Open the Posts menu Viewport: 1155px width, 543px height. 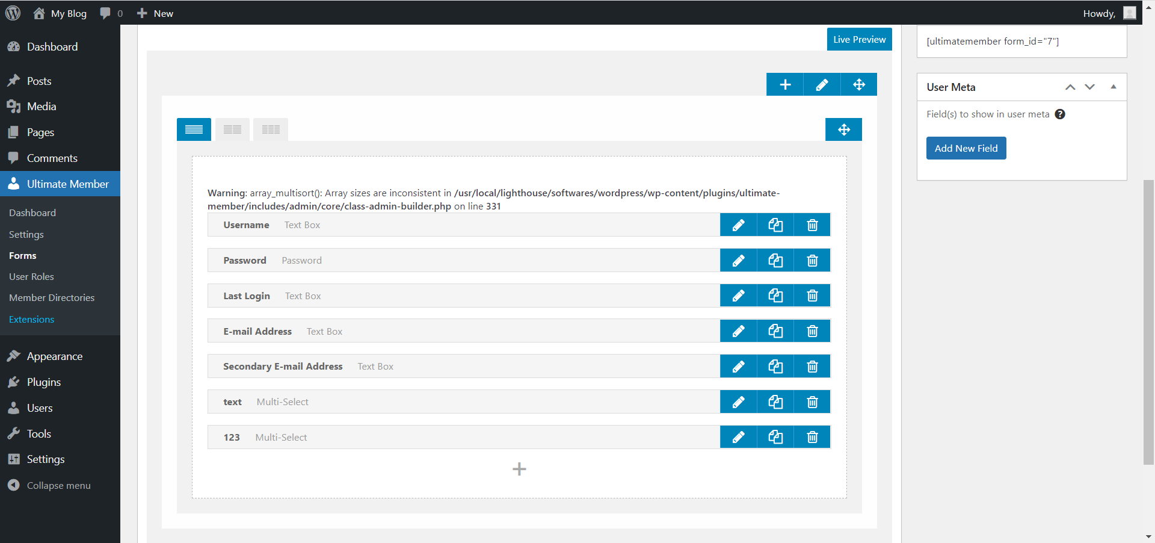[60, 81]
